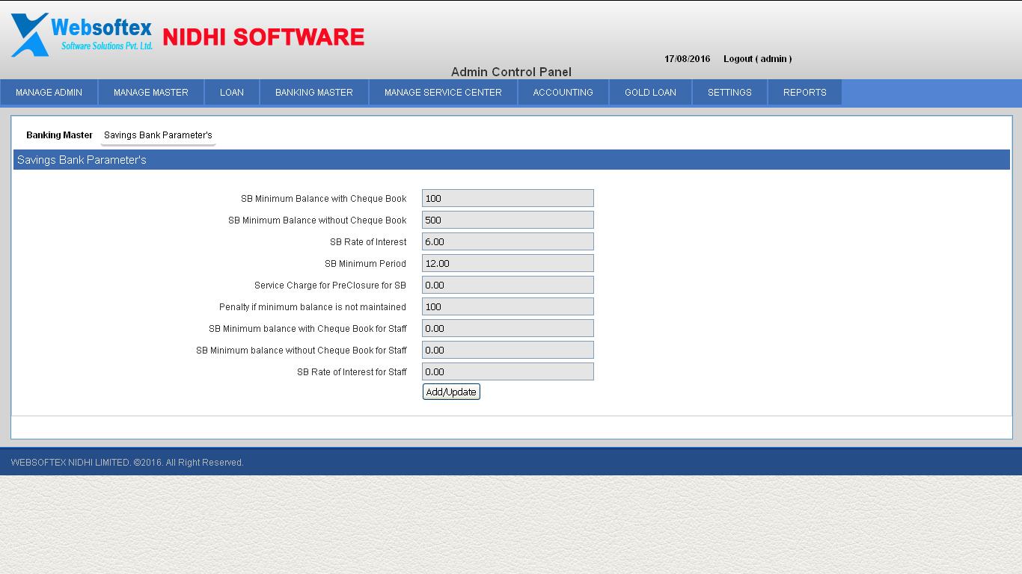Click the Websoftex logo

(x=82, y=34)
